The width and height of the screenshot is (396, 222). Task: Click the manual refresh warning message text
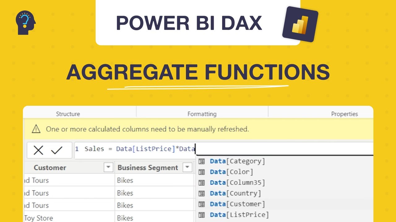147,129
